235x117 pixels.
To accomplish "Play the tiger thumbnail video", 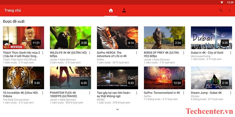I will coord(23,78).
